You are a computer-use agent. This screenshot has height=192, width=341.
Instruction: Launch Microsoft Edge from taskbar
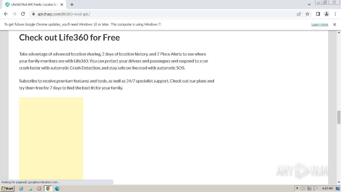[57, 189]
